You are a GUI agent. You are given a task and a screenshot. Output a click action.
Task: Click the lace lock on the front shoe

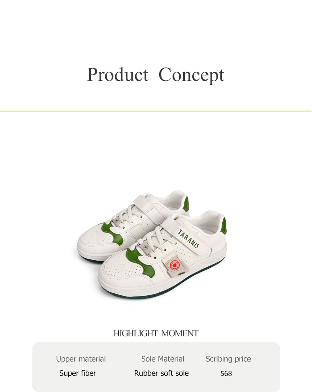(x=146, y=248)
